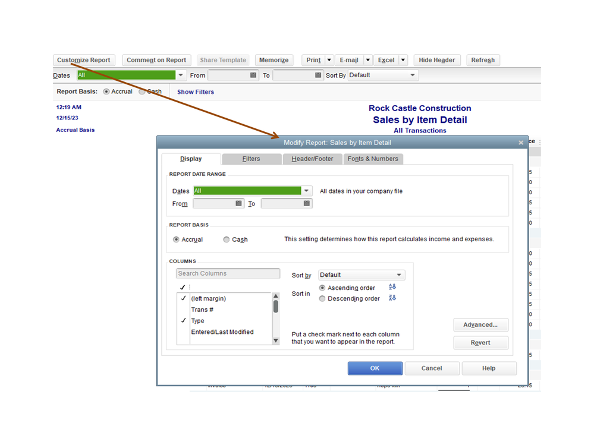Confirm dialog with OK
The width and height of the screenshot is (594, 445).
pyautogui.click(x=375, y=368)
